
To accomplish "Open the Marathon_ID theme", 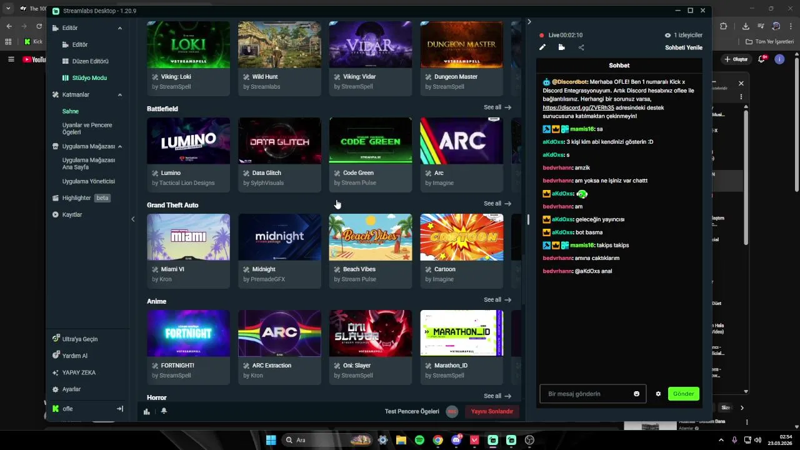I will [462, 347].
